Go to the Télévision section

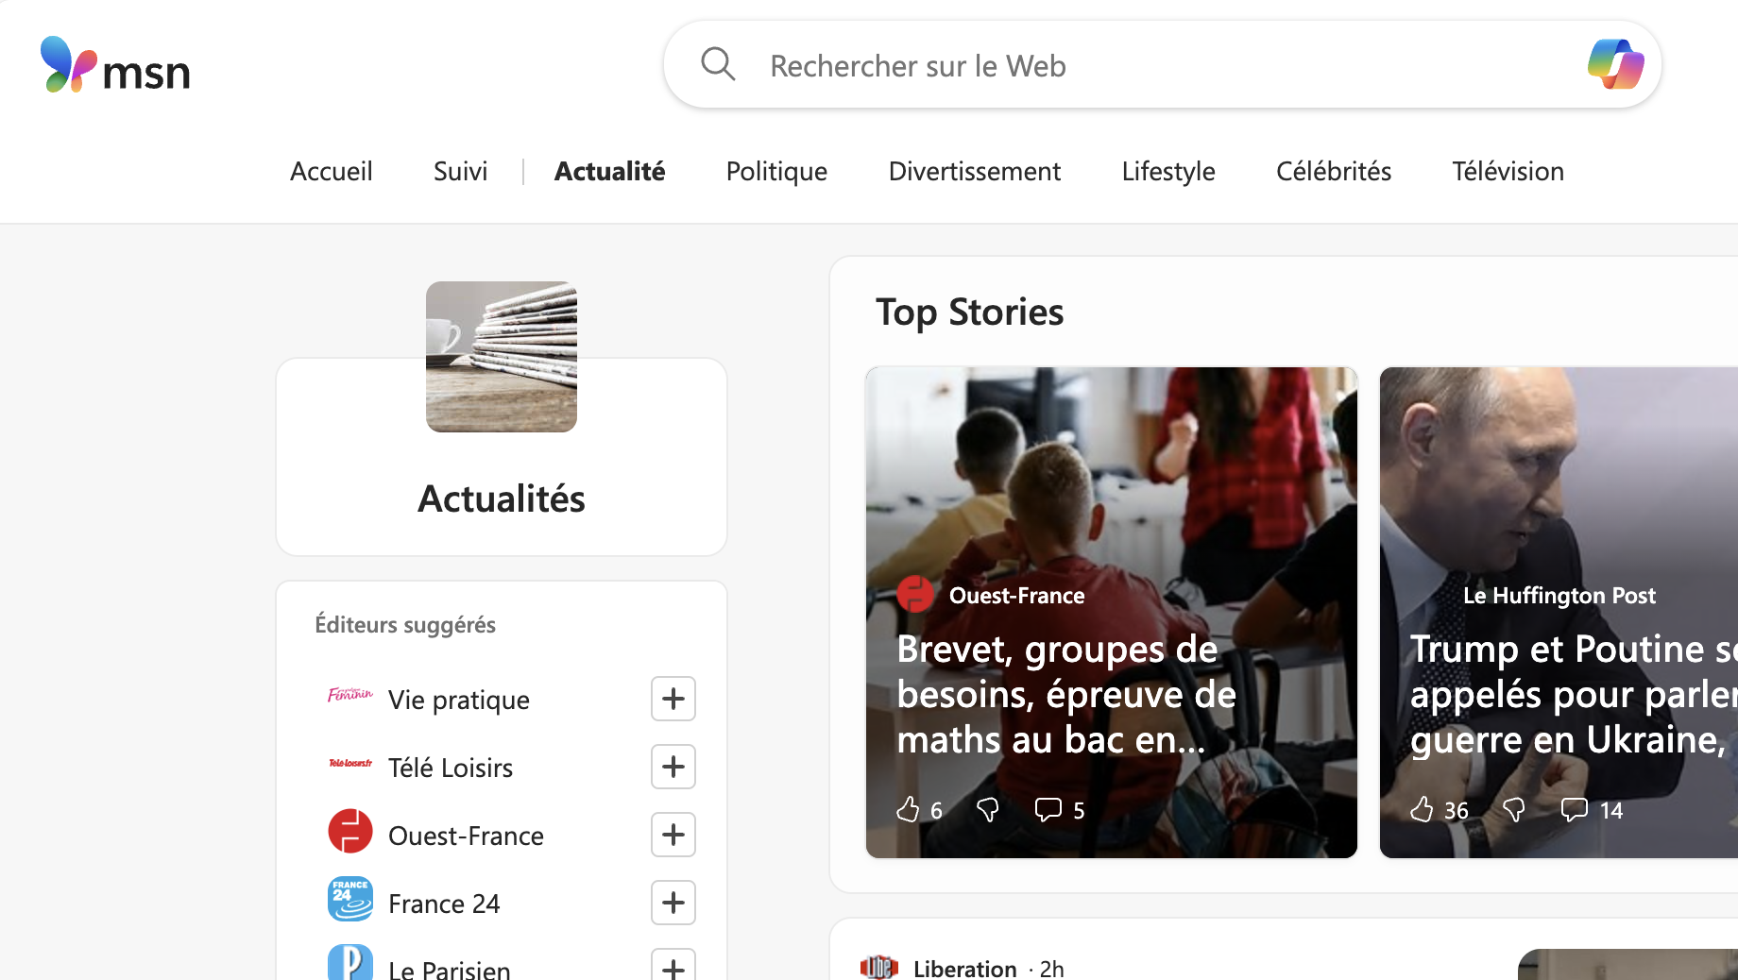pos(1507,171)
